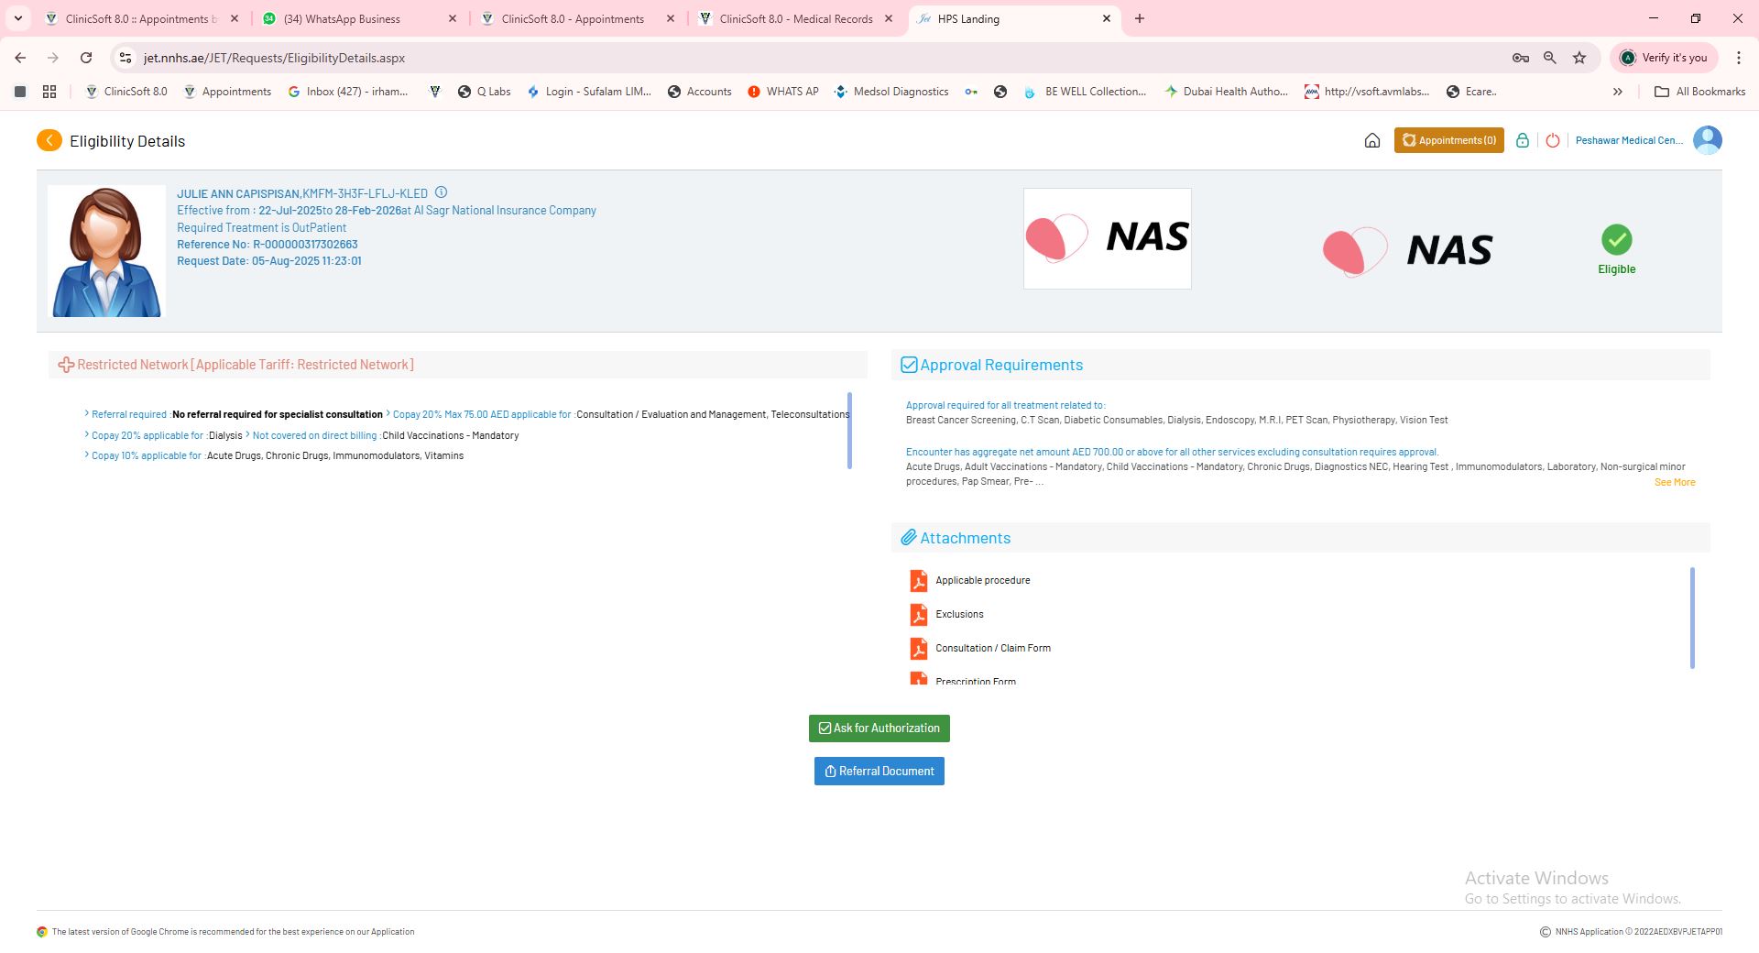Open Login - Sufalam bookmark
Viewport: 1759px width, 953px height.
coord(589,92)
